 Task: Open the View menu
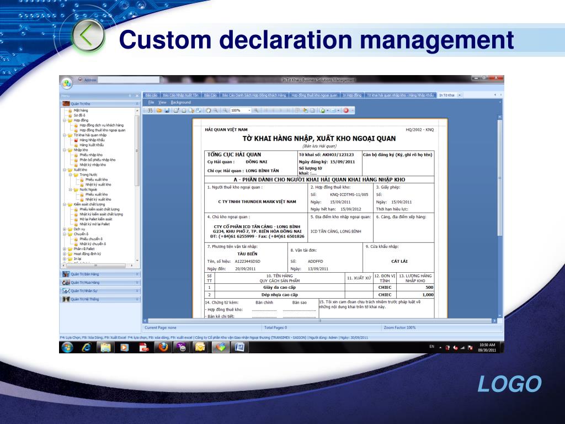tap(163, 102)
